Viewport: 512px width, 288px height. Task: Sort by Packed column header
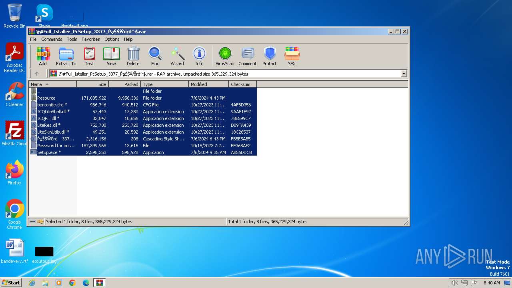124,84
